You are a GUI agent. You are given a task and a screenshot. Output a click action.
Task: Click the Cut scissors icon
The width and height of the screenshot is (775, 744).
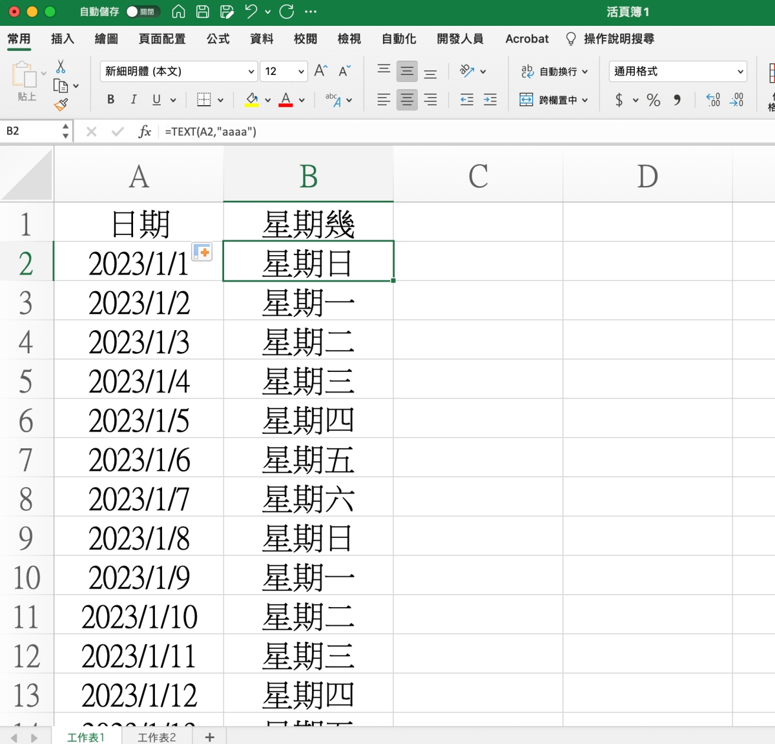(x=61, y=67)
